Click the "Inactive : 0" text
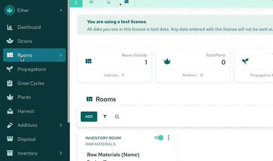Screen dimensions: 273x161 click(x=114, y=75)
